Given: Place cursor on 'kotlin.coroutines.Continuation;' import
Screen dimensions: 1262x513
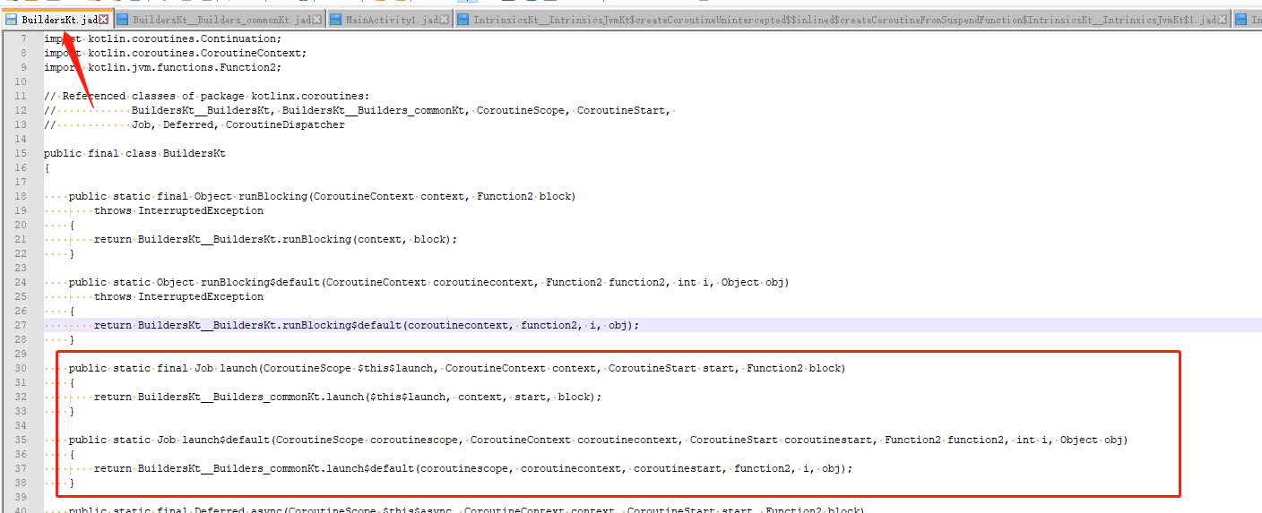Looking at the screenshot, I should [184, 38].
